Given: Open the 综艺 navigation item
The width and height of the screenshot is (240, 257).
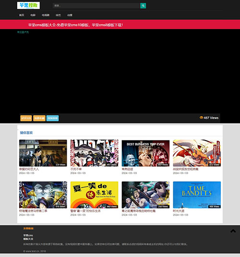Looking at the screenshot, I should (x=58, y=15).
